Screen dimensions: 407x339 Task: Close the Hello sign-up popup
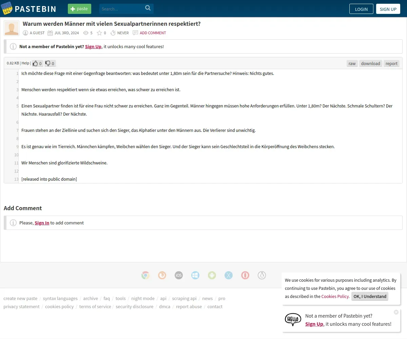(396, 312)
